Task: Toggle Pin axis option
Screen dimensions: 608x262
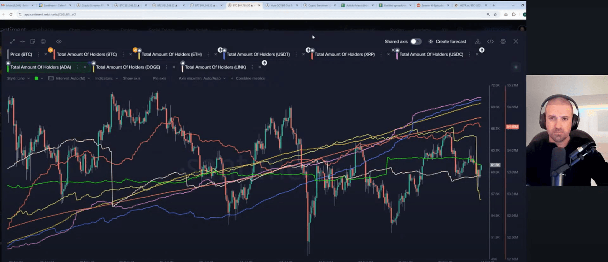Action: [x=159, y=78]
